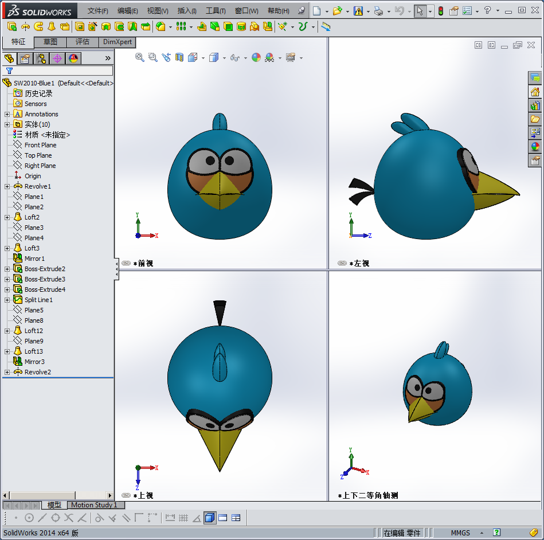The image size is (544, 540).
Task: Open the Display Style dropdown arrow
Action: (224, 58)
